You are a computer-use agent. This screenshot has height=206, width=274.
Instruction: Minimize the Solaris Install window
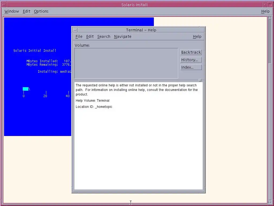265,5
